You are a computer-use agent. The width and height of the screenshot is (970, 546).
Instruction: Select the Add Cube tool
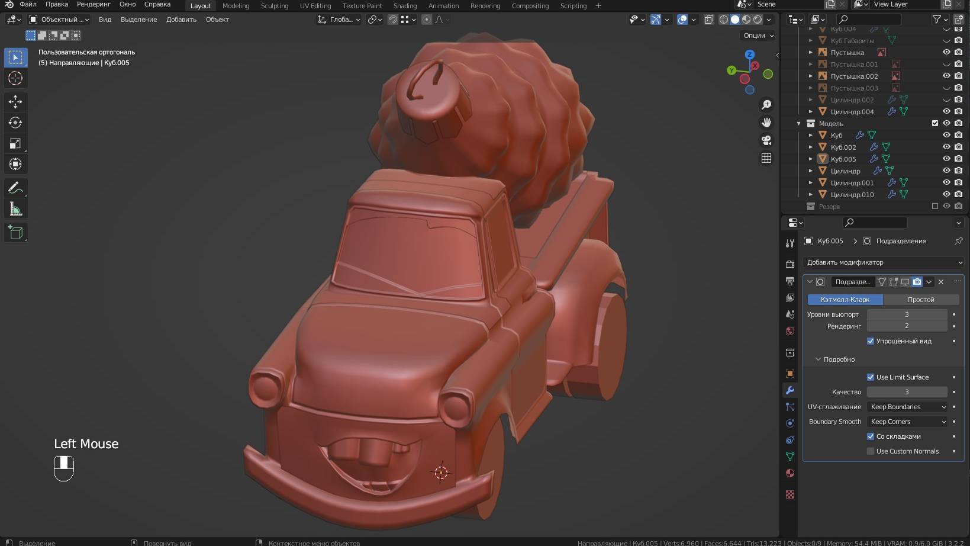point(15,232)
